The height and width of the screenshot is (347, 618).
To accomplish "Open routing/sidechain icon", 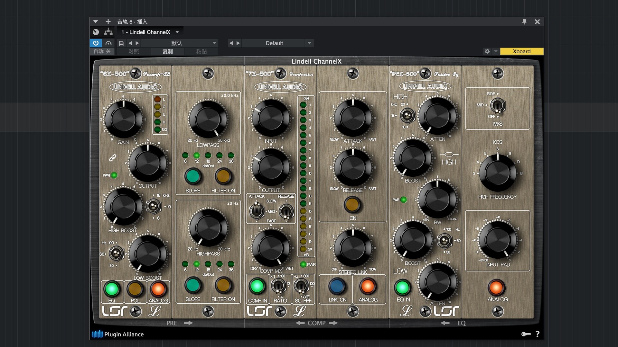I will [x=108, y=32].
